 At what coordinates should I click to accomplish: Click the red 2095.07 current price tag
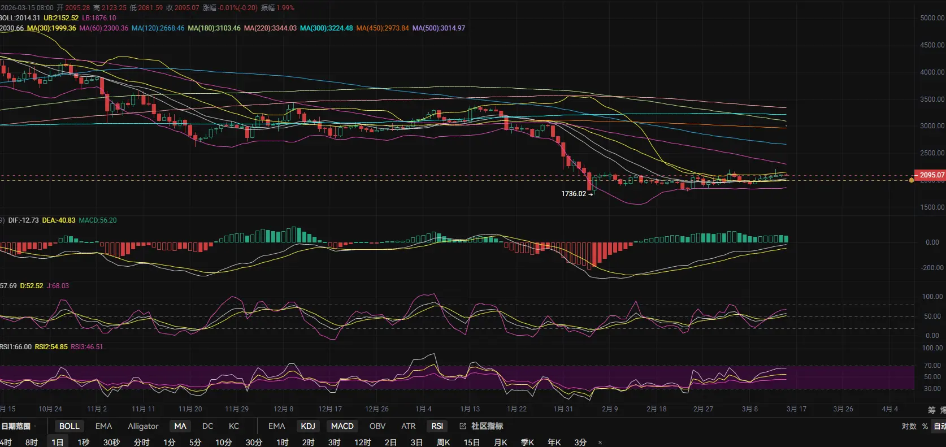point(930,175)
